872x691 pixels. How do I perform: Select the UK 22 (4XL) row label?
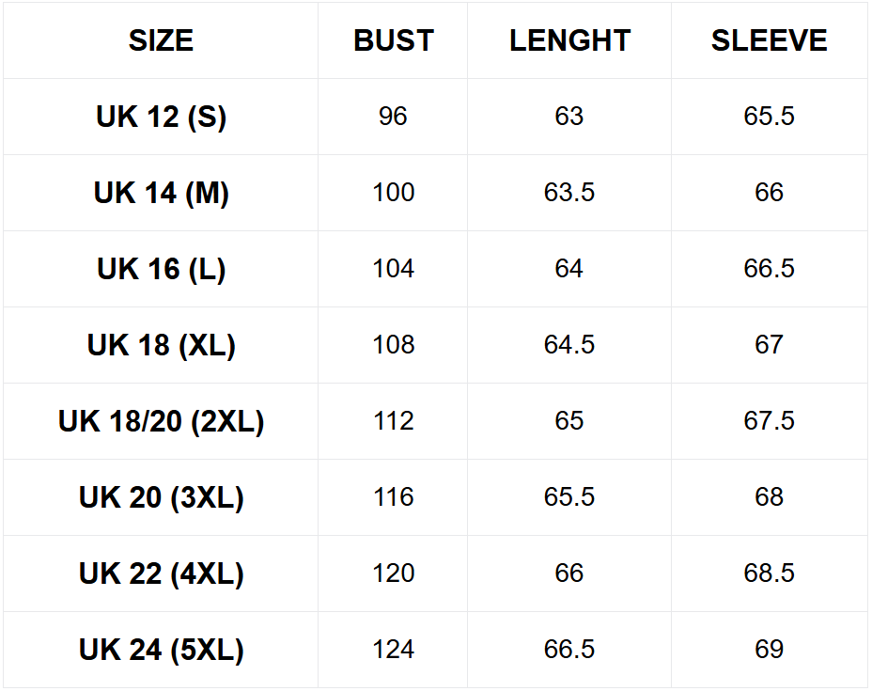tap(161, 573)
